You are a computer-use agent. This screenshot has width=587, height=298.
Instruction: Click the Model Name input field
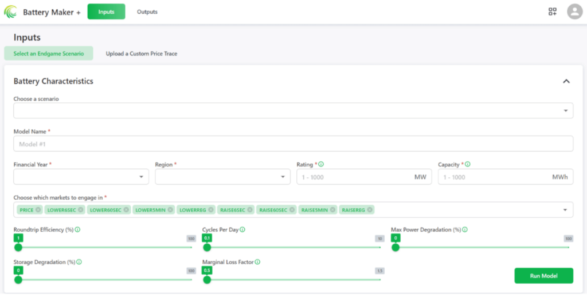tap(293, 144)
